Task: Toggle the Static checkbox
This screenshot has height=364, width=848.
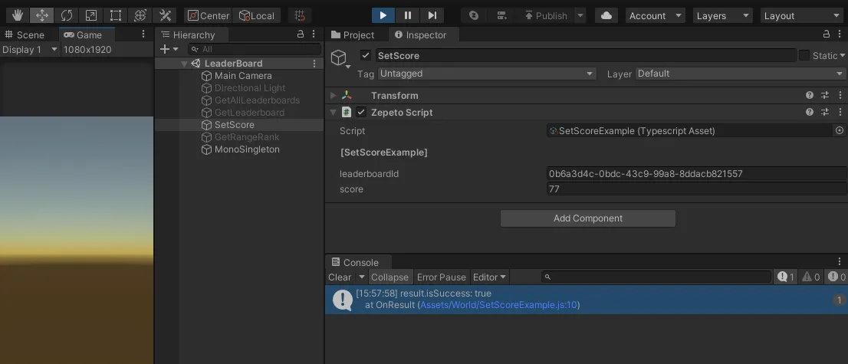Action: (x=804, y=55)
